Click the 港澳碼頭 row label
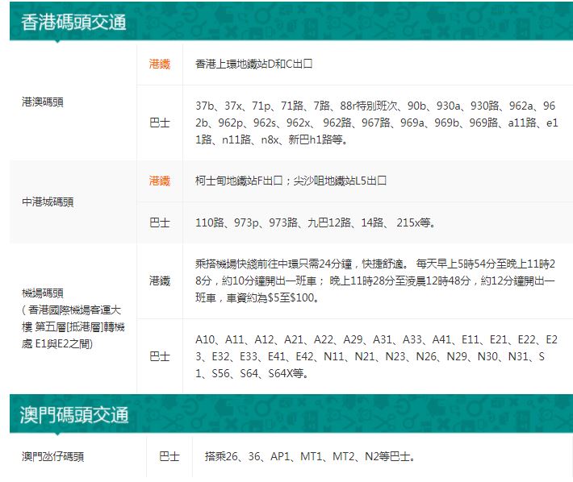The height and width of the screenshot is (482, 573). tap(43, 102)
